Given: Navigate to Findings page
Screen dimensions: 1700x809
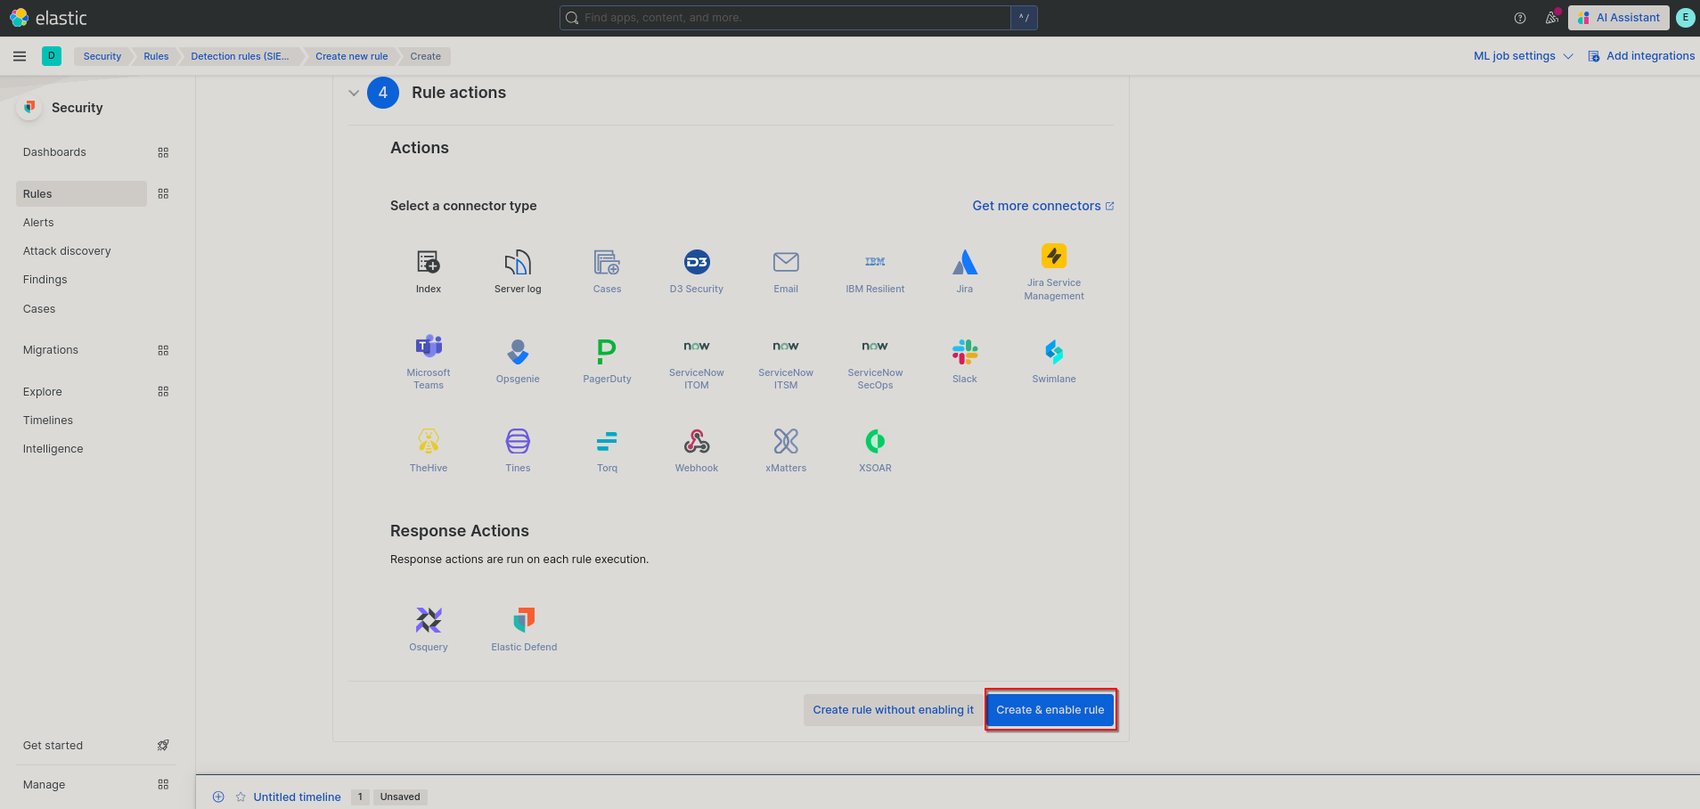Looking at the screenshot, I should pos(45,280).
